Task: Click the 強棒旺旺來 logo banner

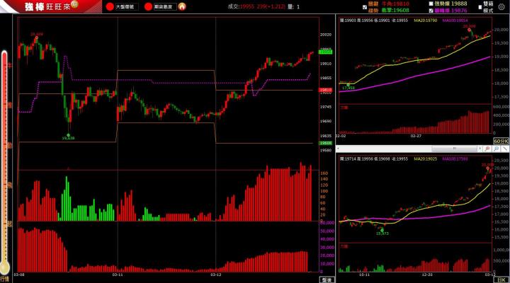Action: [51, 6]
